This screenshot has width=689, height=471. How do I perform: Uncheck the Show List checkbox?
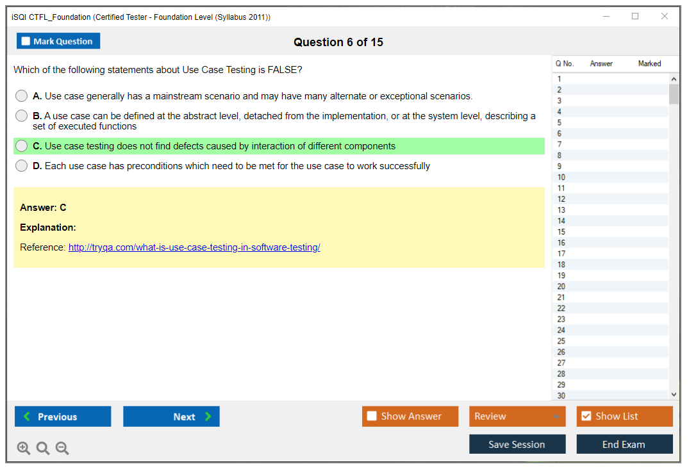[586, 417]
